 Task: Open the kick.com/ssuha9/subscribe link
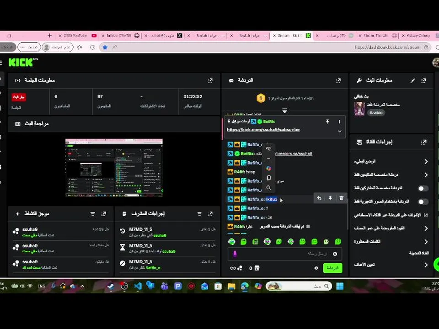263,129
